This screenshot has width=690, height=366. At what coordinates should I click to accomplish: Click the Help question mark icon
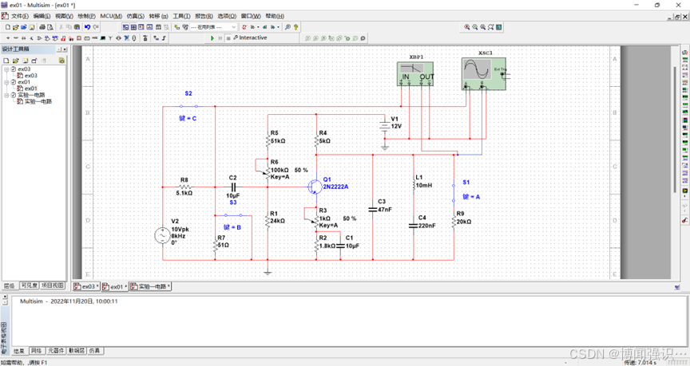tap(295, 27)
